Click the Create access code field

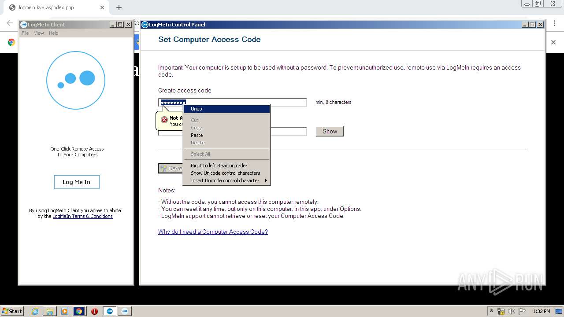pos(232,103)
